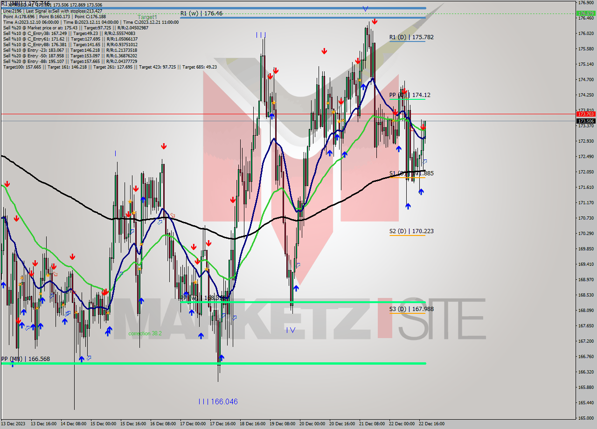Select the 'Sell %20 @ Market price' line
This screenshot has height=429, width=597.
coord(76,28)
